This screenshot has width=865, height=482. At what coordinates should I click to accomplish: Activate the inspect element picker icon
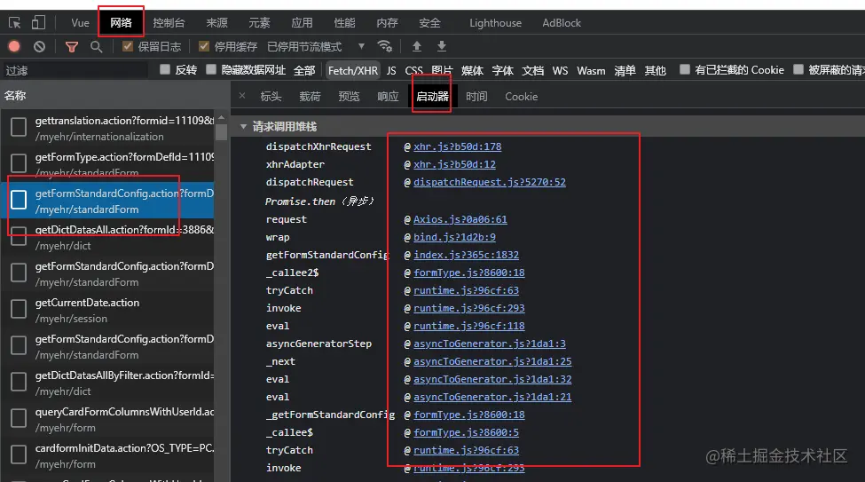(x=15, y=23)
